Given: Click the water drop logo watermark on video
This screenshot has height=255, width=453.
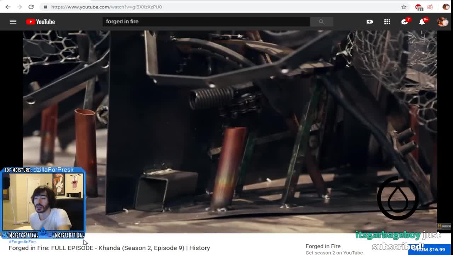Looking at the screenshot, I should point(398,198).
